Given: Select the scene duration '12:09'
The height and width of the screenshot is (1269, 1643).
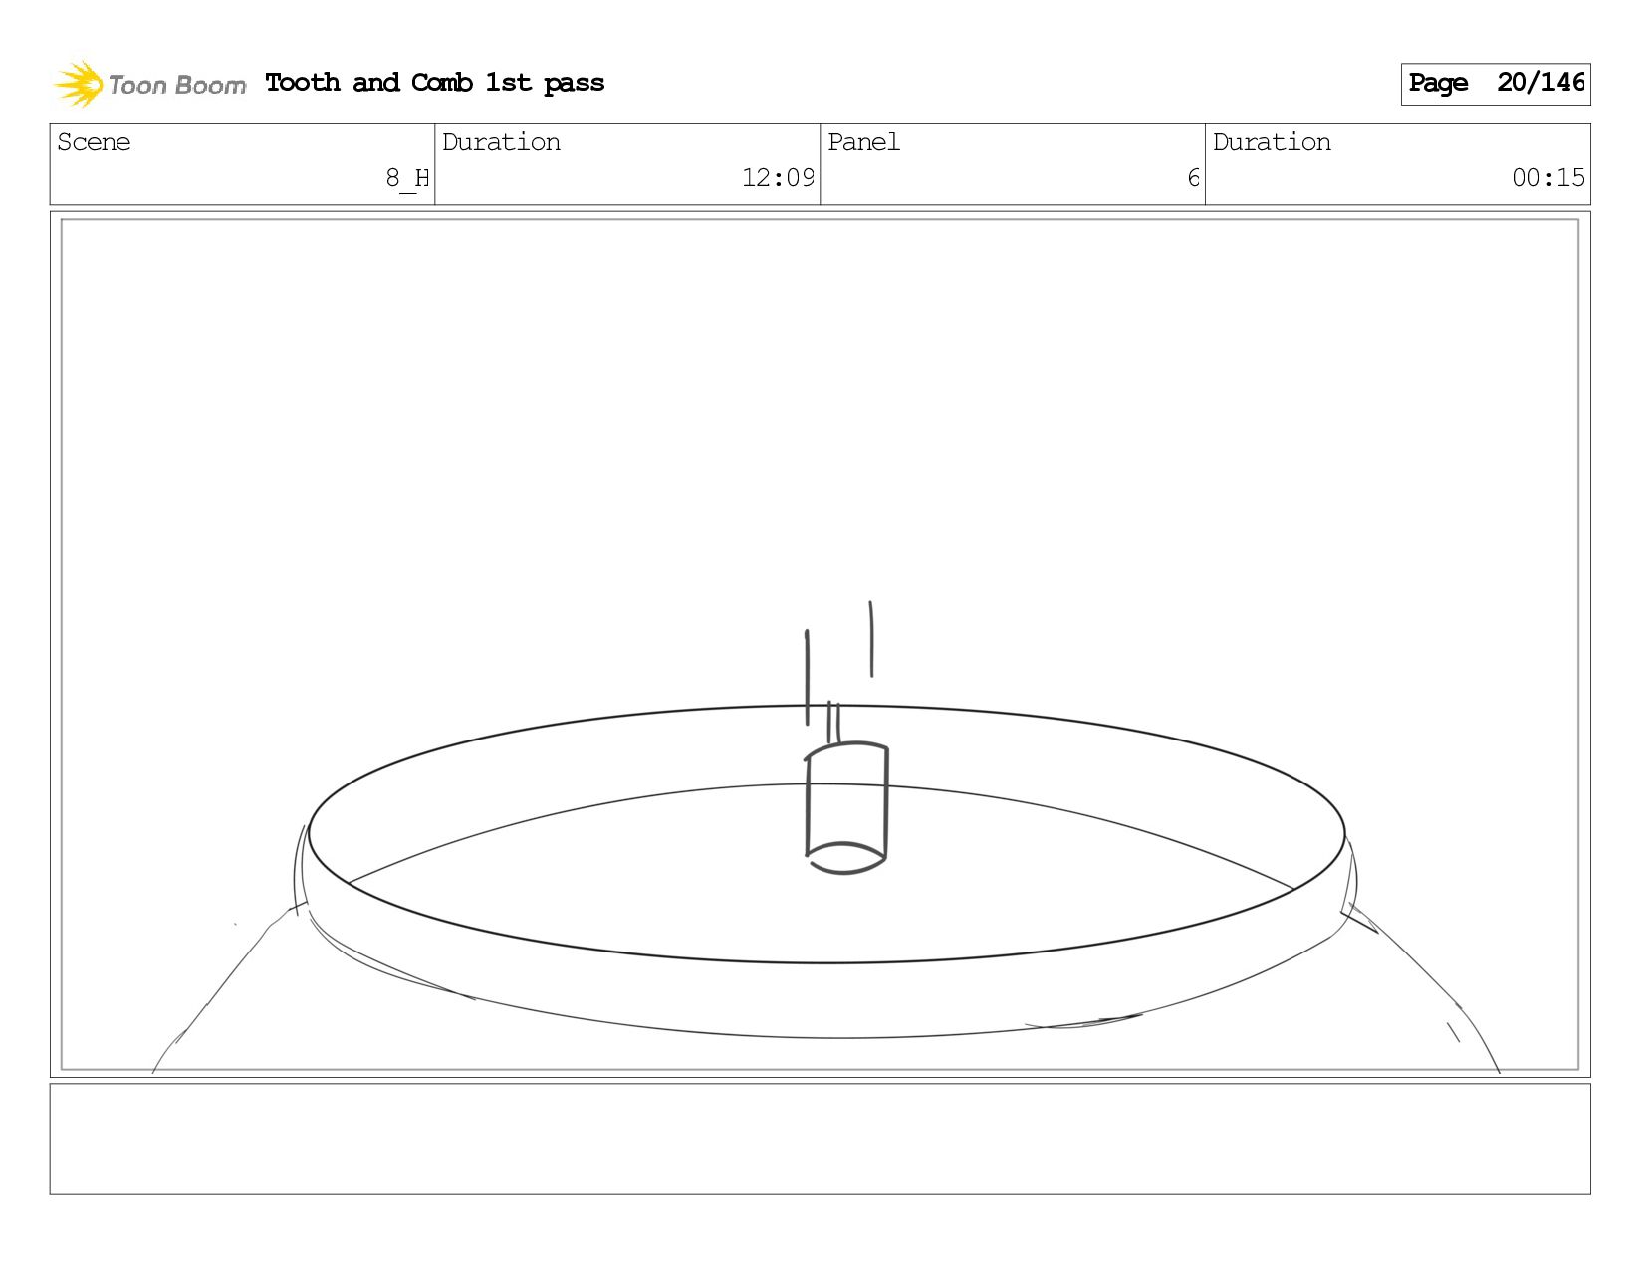Looking at the screenshot, I should coord(778,178).
